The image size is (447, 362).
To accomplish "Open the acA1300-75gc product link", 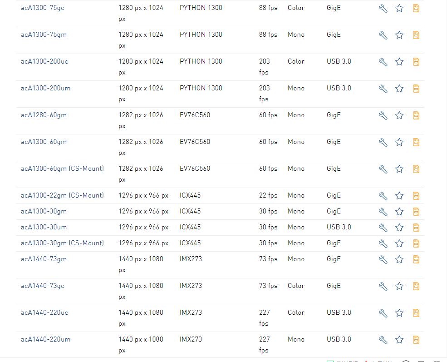I will pos(42,8).
